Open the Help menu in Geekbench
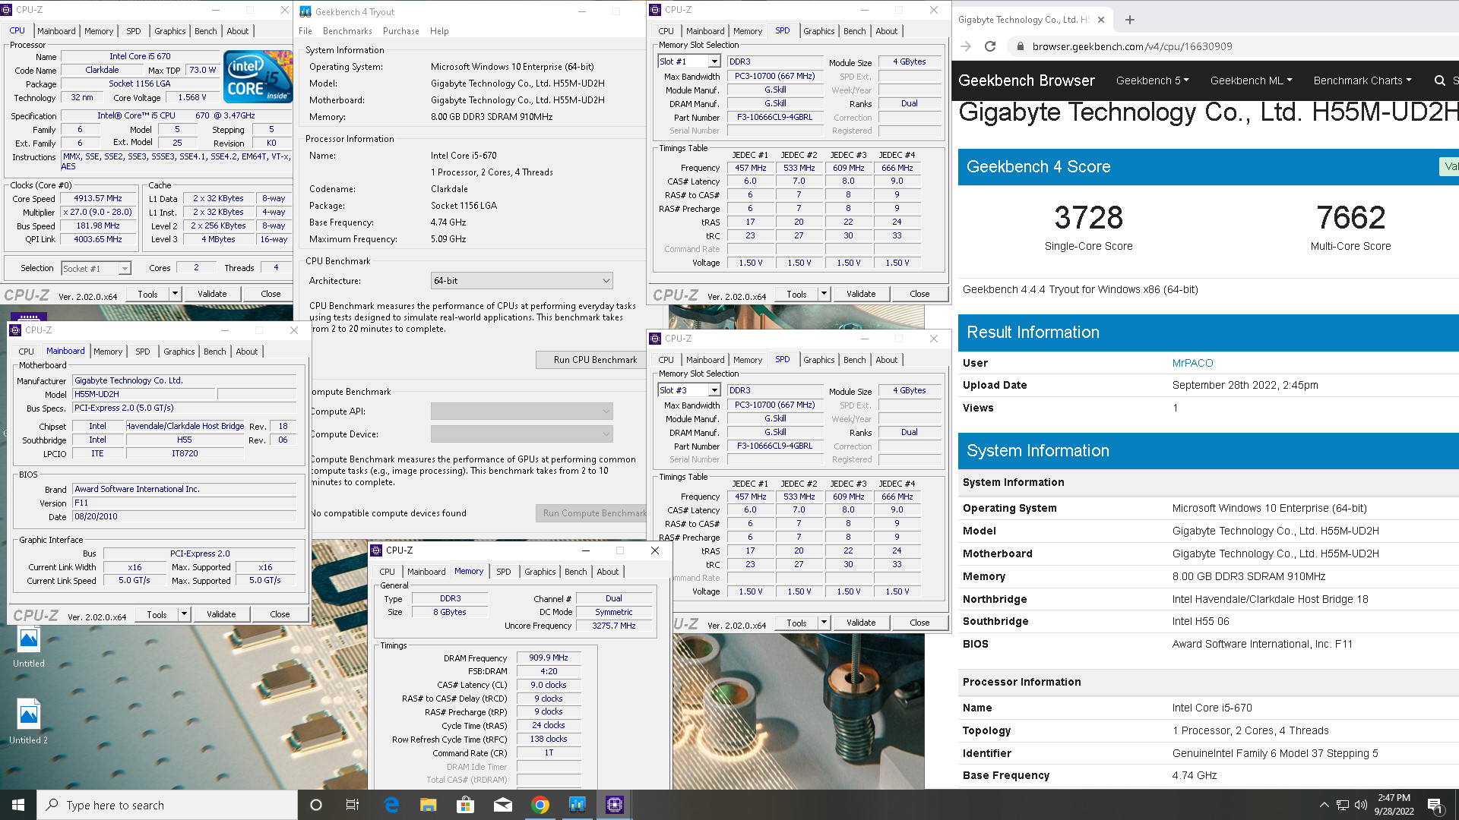The image size is (1459, 820). pos(439,31)
